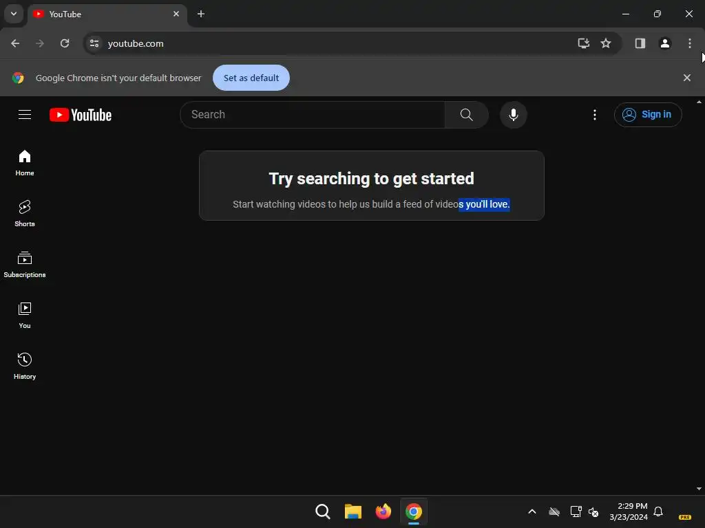Click the YouTube logo
The height and width of the screenshot is (528, 705).
pos(81,115)
